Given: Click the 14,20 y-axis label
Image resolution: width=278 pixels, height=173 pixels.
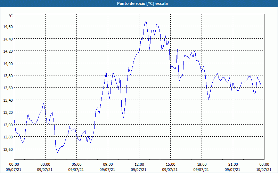Looking at the screenshot, I should pyautogui.click(x=8, y=51).
